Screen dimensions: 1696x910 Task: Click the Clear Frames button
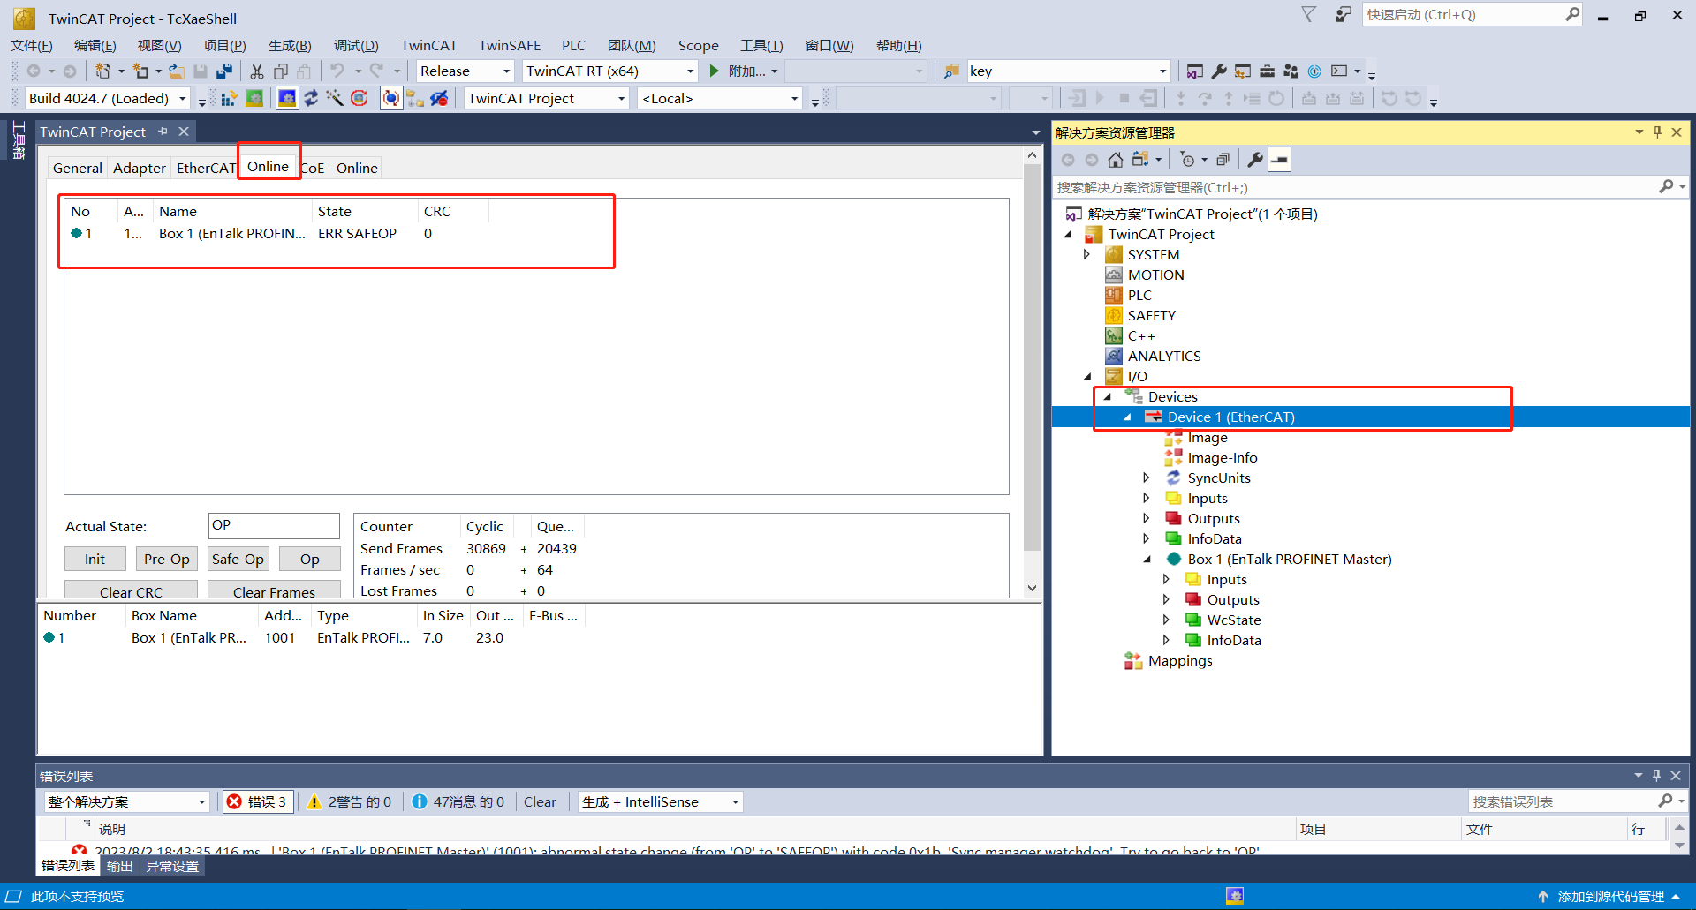coord(274,590)
